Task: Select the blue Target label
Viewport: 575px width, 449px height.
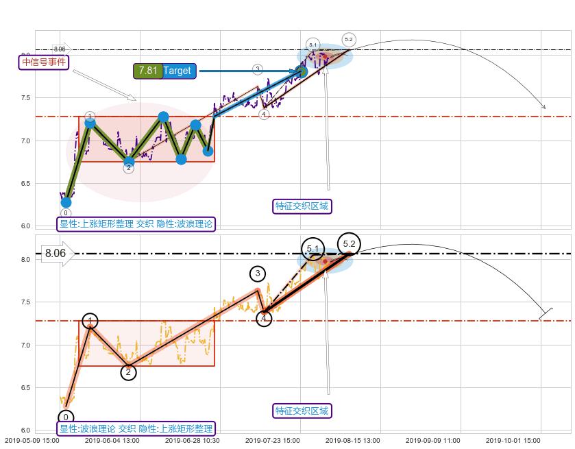Action: point(178,71)
